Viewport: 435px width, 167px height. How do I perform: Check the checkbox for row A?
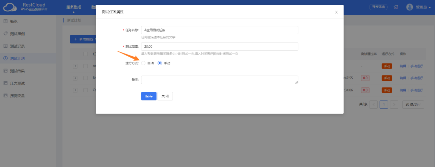(86, 66)
